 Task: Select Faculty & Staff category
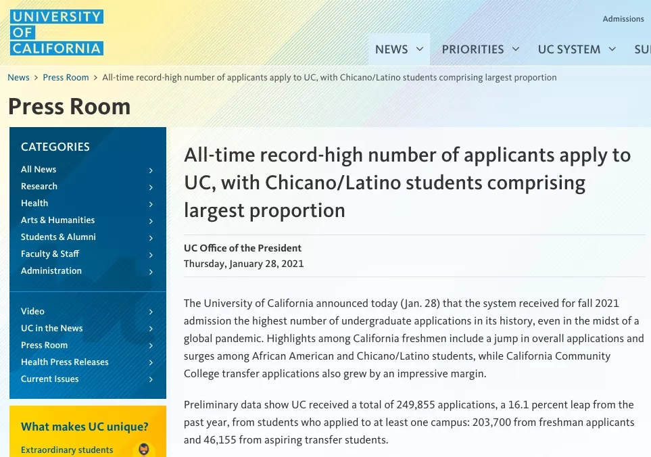50,254
